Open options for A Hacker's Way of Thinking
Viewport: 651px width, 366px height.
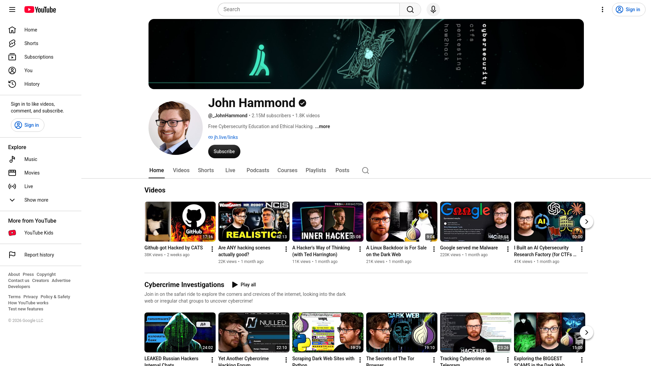click(360, 249)
